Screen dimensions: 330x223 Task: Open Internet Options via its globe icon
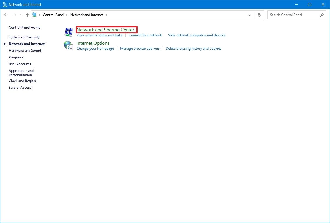coord(69,45)
